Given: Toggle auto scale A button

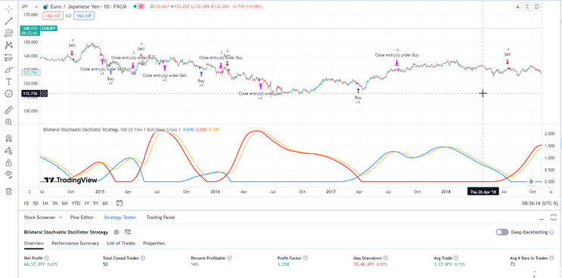Looking at the screenshot, I should pyautogui.click(x=551, y=192).
